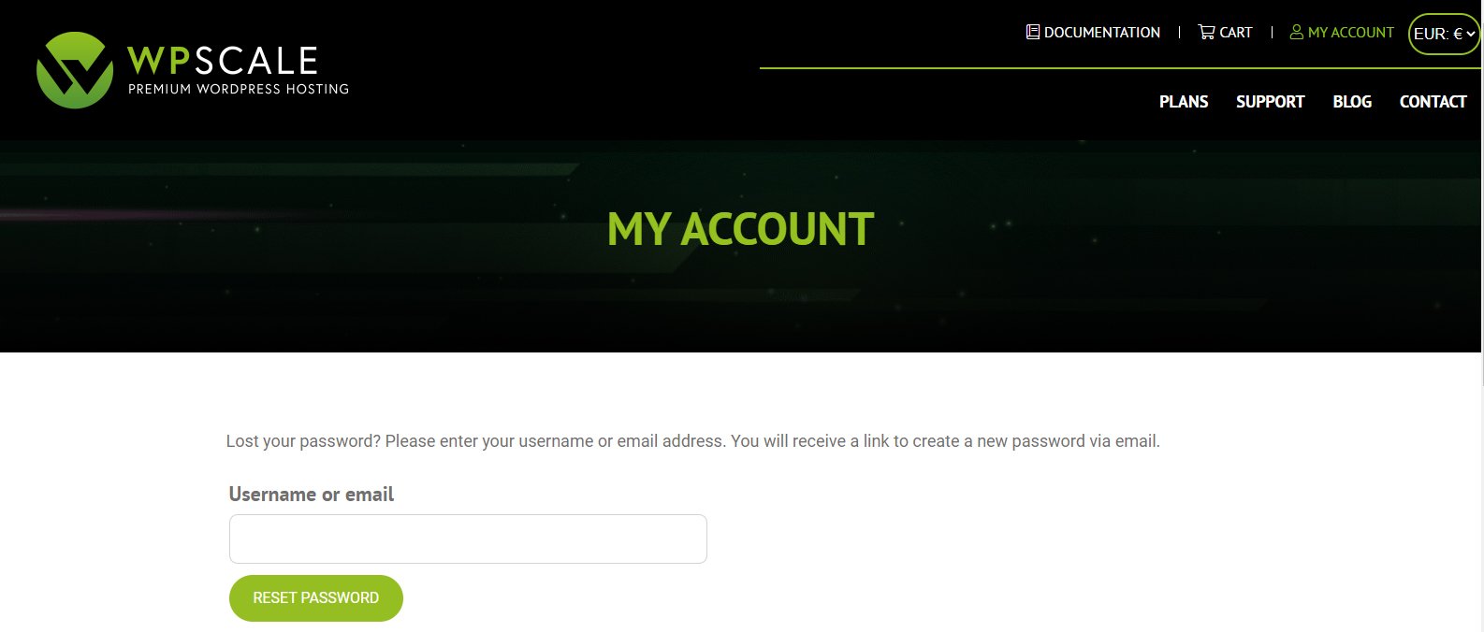Screen dimensions: 1484x632
Task: Click the Username or email field label
Action: tap(312, 495)
